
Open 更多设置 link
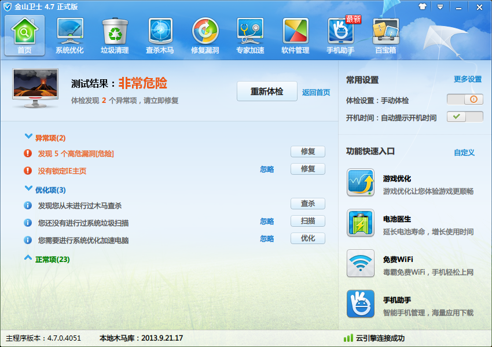(x=468, y=79)
